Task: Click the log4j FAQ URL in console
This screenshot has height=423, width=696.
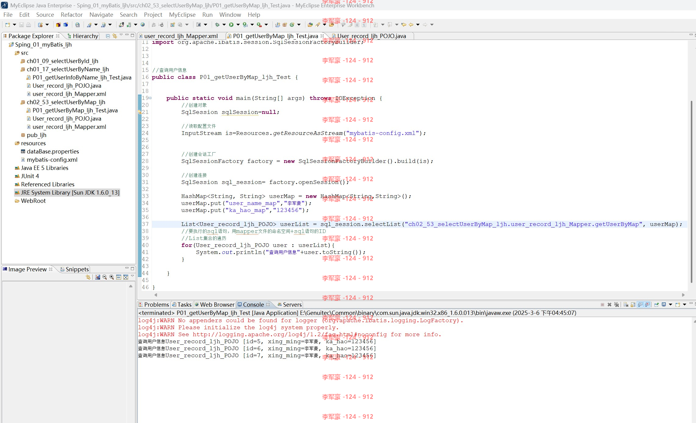Action: tap(290, 334)
